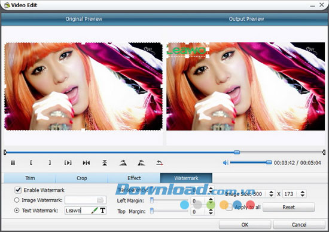Go to the Effect tab
This screenshot has width=329, height=232.
[x=134, y=178]
